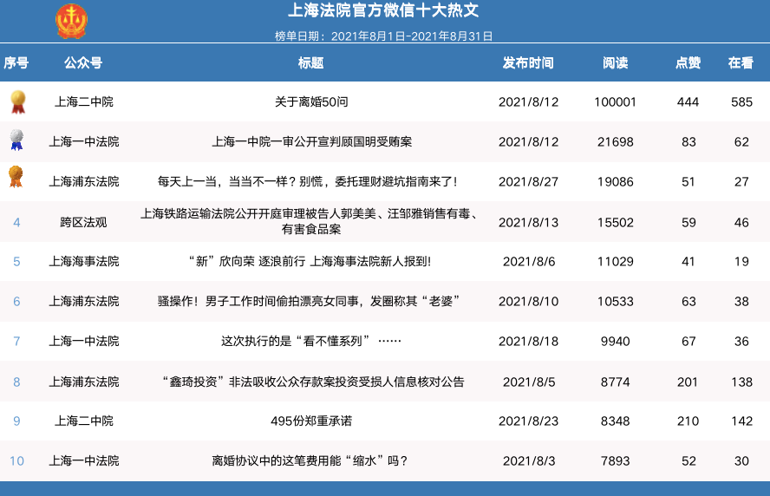Click 上海海事法院 account name
This screenshot has width=770, height=496.
83,261
